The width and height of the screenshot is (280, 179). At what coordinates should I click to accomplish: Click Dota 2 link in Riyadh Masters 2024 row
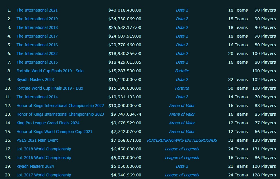pos(182,166)
